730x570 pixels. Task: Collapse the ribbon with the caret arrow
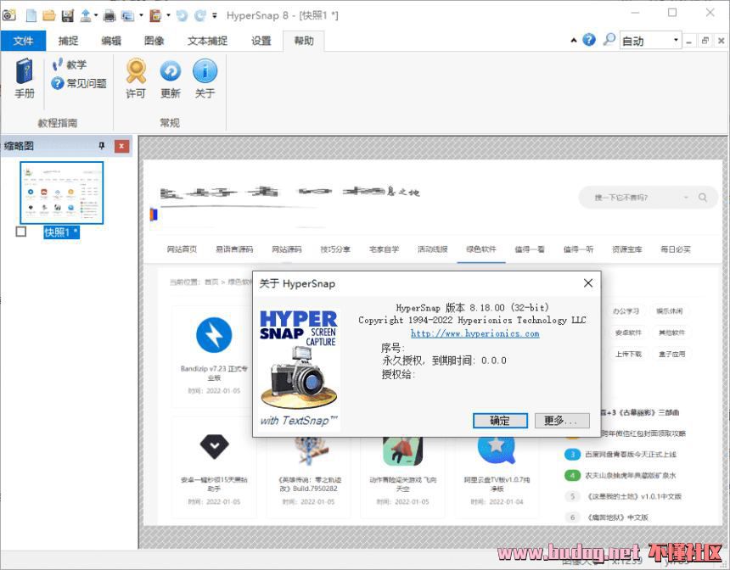pos(574,41)
